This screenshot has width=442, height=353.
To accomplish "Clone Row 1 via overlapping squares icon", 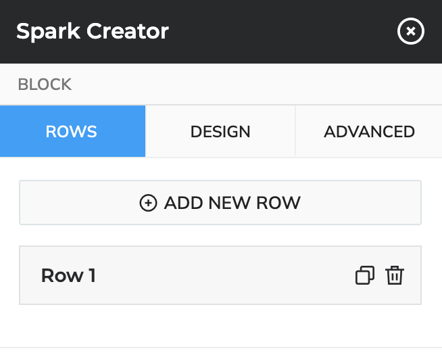I will (x=365, y=275).
